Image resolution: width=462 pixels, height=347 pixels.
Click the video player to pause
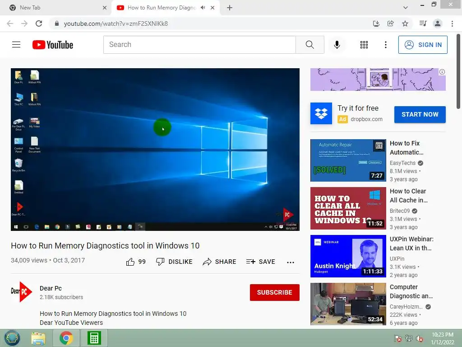click(x=155, y=149)
